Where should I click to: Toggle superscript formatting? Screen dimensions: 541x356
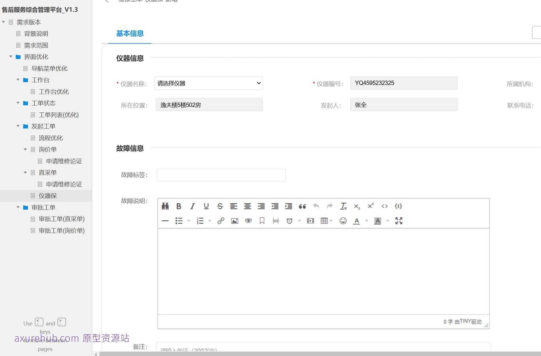point(370,206)
